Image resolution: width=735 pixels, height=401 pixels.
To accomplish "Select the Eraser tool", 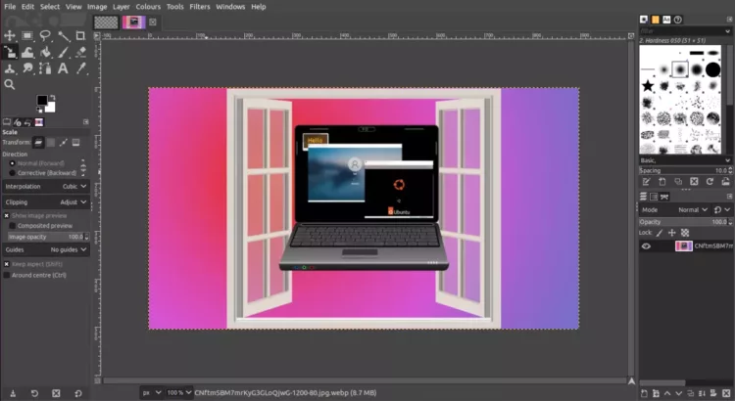I will [80, 52].
